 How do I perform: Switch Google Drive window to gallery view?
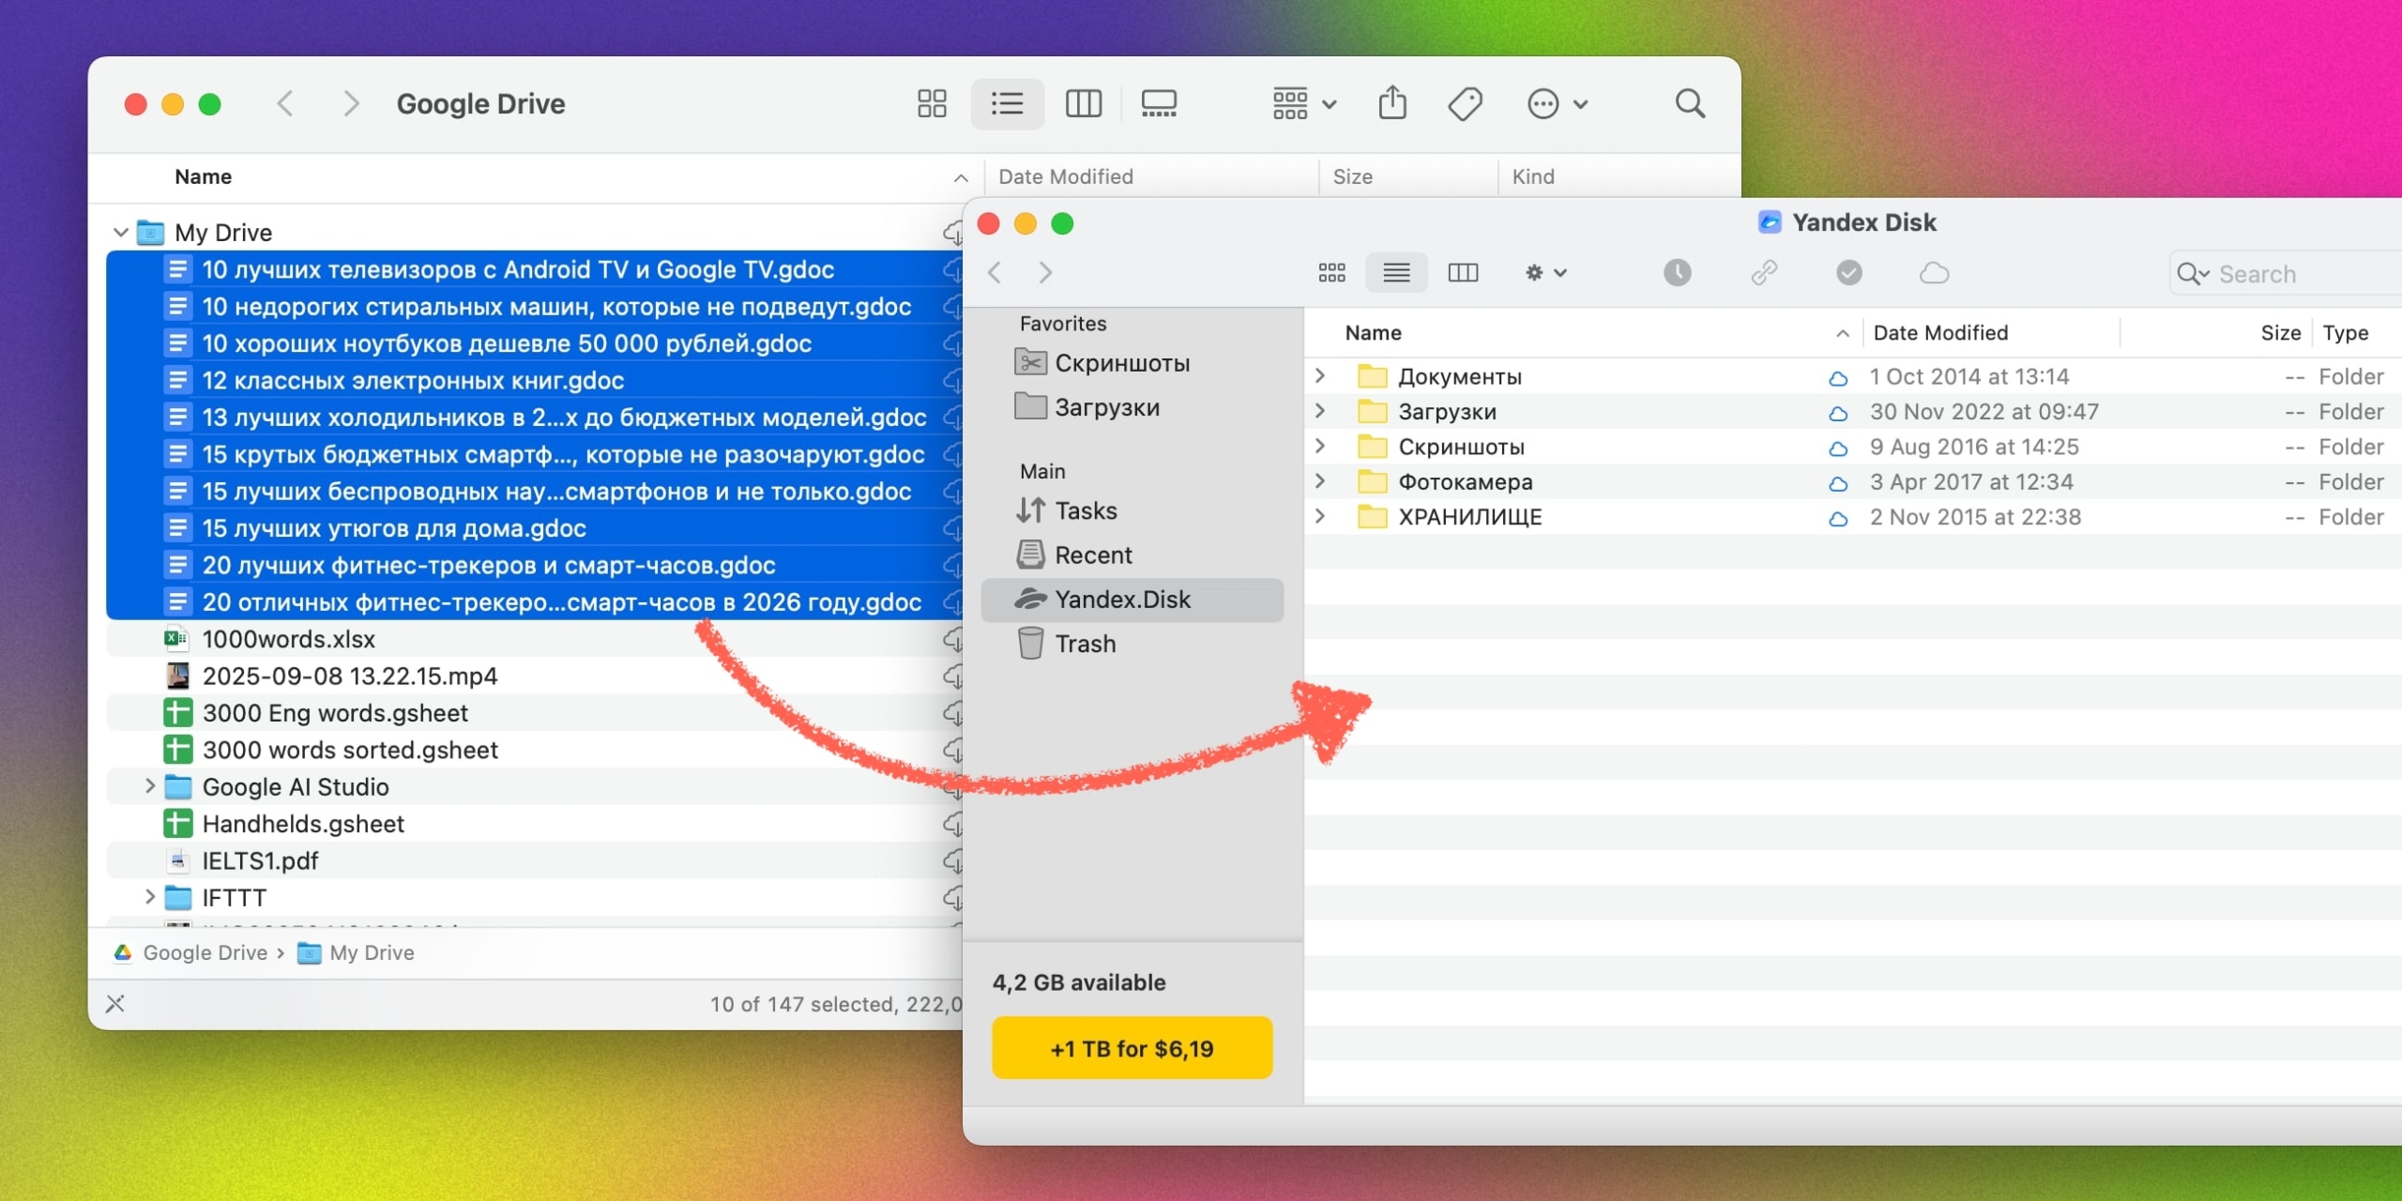tap(1158, 103)
